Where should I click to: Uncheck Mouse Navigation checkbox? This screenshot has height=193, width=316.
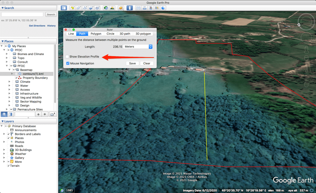[68, 63]
